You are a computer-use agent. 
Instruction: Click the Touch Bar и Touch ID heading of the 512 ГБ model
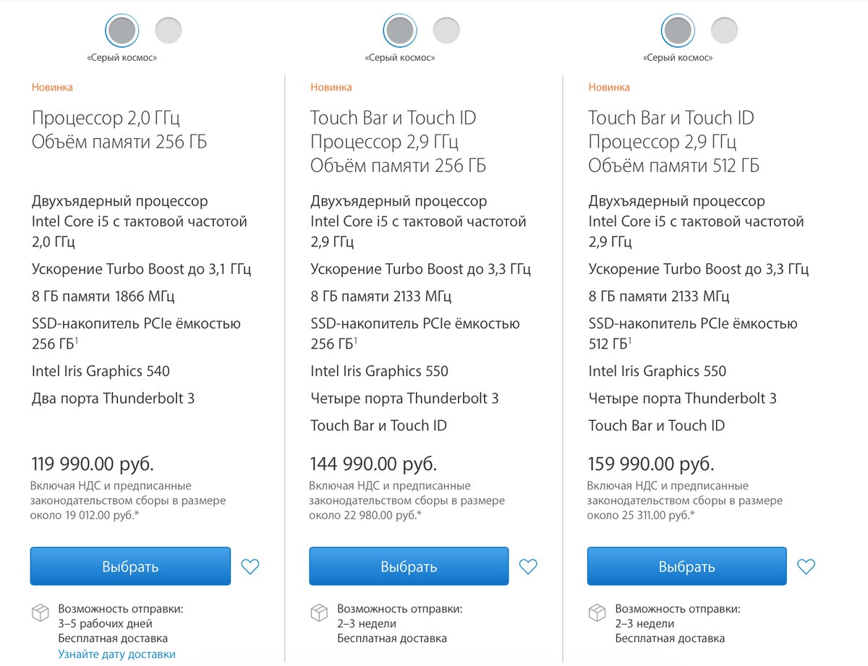671,117
